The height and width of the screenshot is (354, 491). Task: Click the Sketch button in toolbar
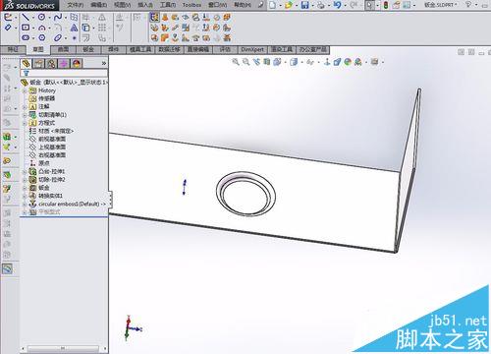(8, 17)
